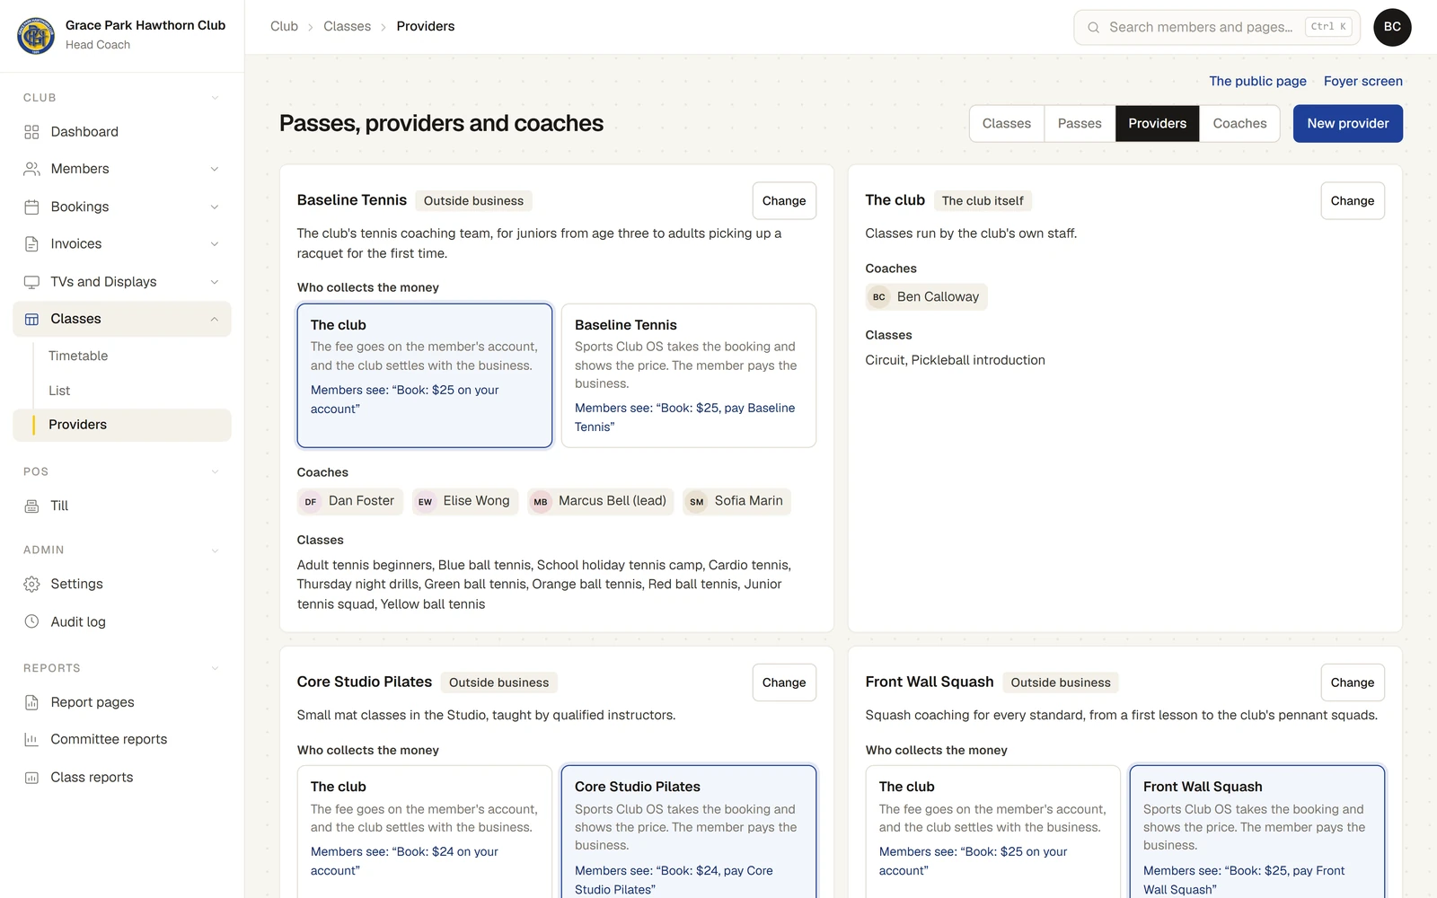Expand the TVs and Displays chevron

tap(215, 282)
